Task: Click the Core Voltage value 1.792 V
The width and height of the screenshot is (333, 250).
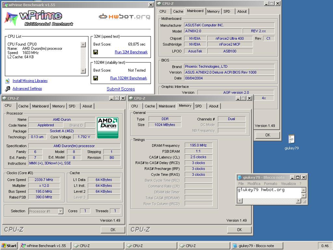Action: [84, 137]
